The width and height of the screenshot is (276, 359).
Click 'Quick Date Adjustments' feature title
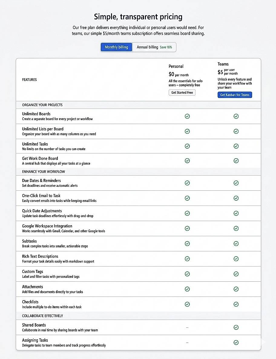pos(42,211)
